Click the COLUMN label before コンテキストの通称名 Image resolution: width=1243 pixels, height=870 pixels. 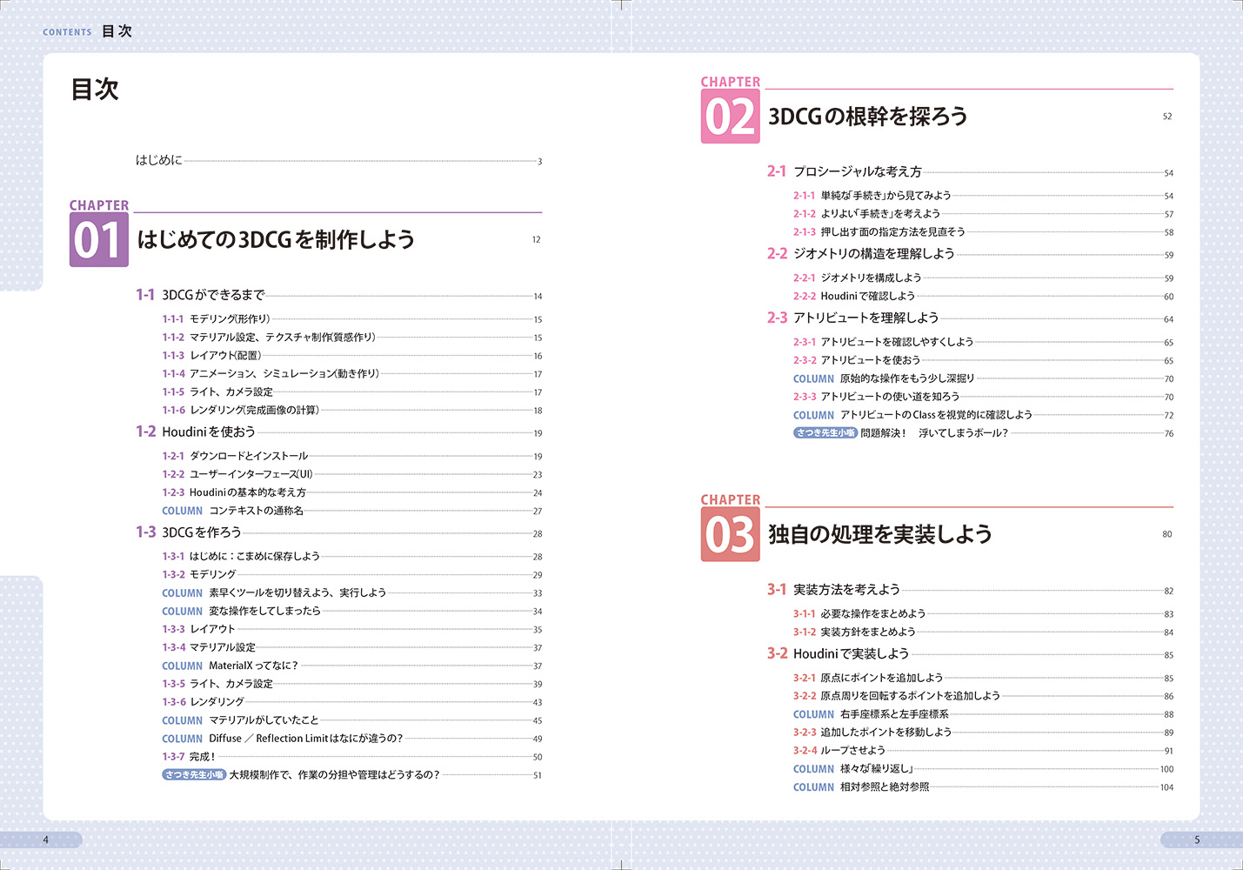coord(182,511)
